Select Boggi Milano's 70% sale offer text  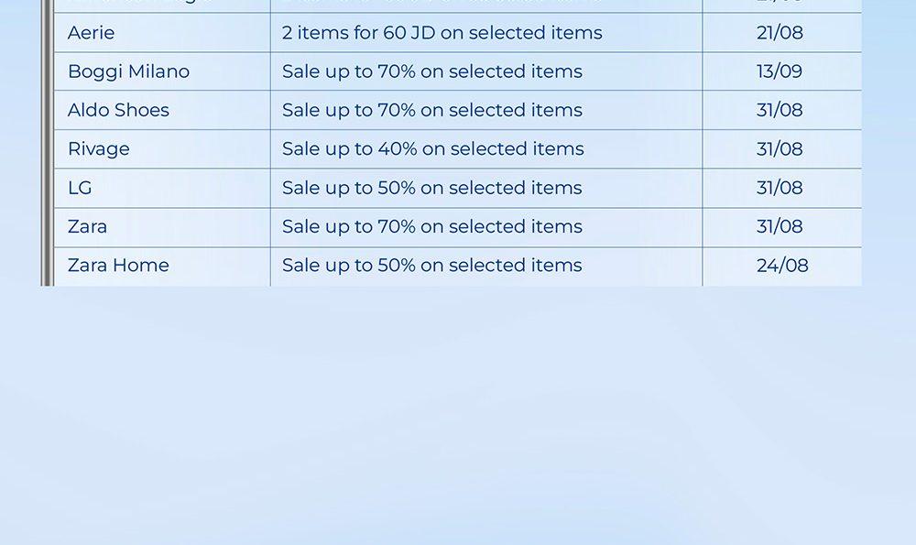431,71
